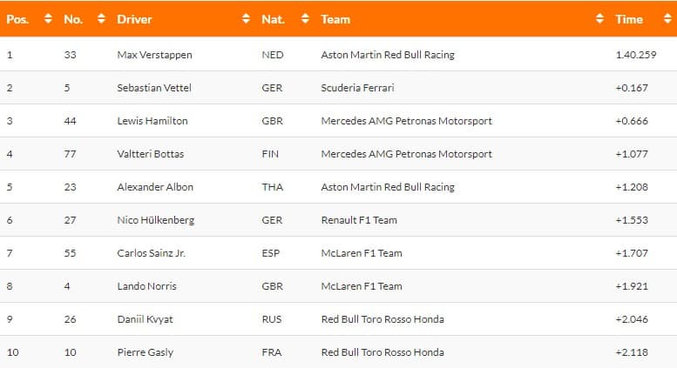The image size is (677, 368).
Task: Click Renault F1 Team cell
Action: (x=359, y=220)
